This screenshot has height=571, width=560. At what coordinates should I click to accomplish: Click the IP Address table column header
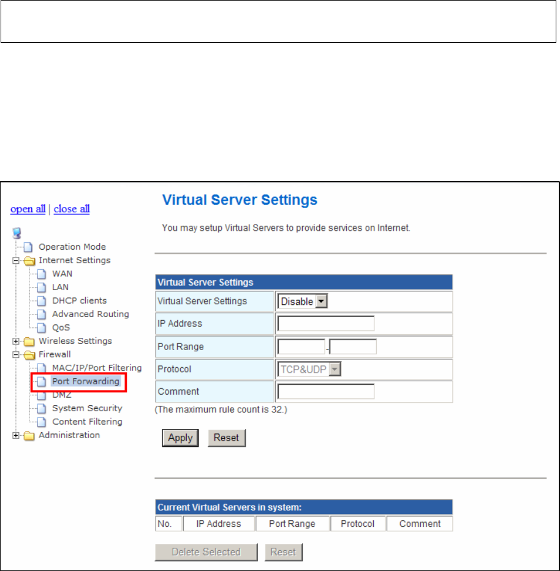(x=219, y=524)
